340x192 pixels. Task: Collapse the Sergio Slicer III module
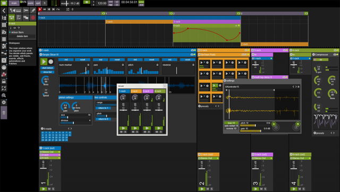pos(41,55)
